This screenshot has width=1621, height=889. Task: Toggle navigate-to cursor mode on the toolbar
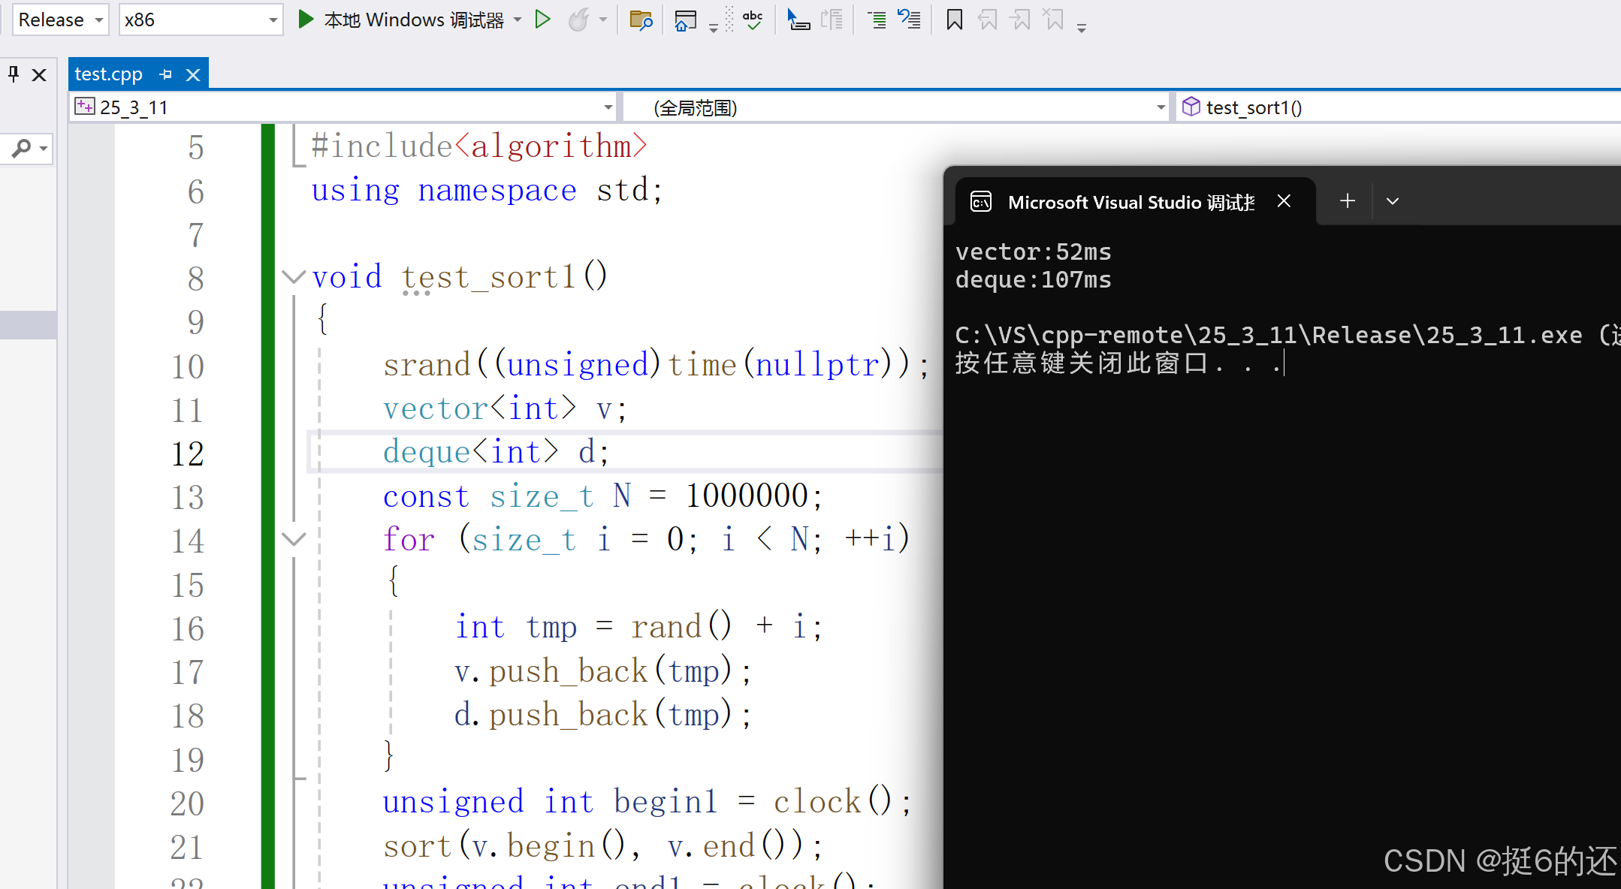[x=799, y=20]
